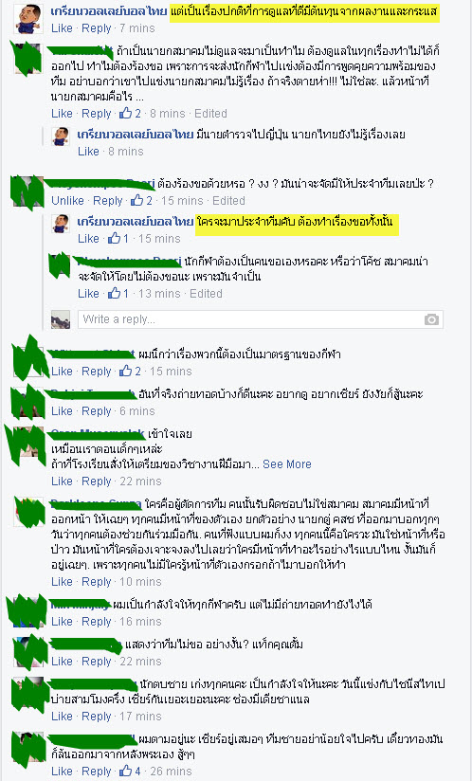Click thumbs-up icon with 4 likes
This screenshot has height=781, width=472.
click(x=125, y=771)
